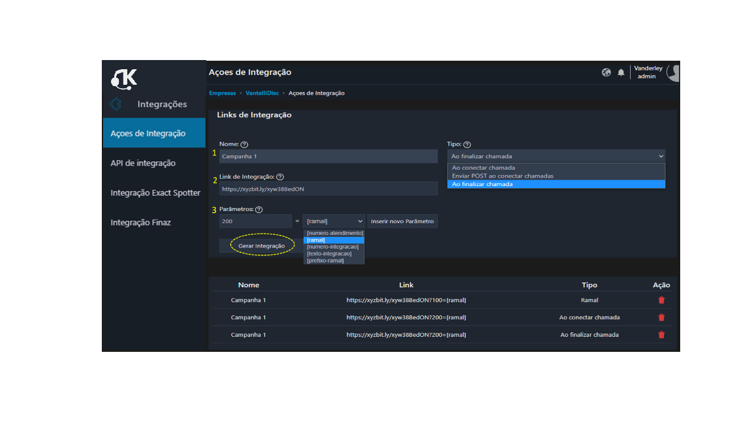The image size is (752, 423).
Task: Click Inserir novo Parâmetro button
Action: pos(402,221)
